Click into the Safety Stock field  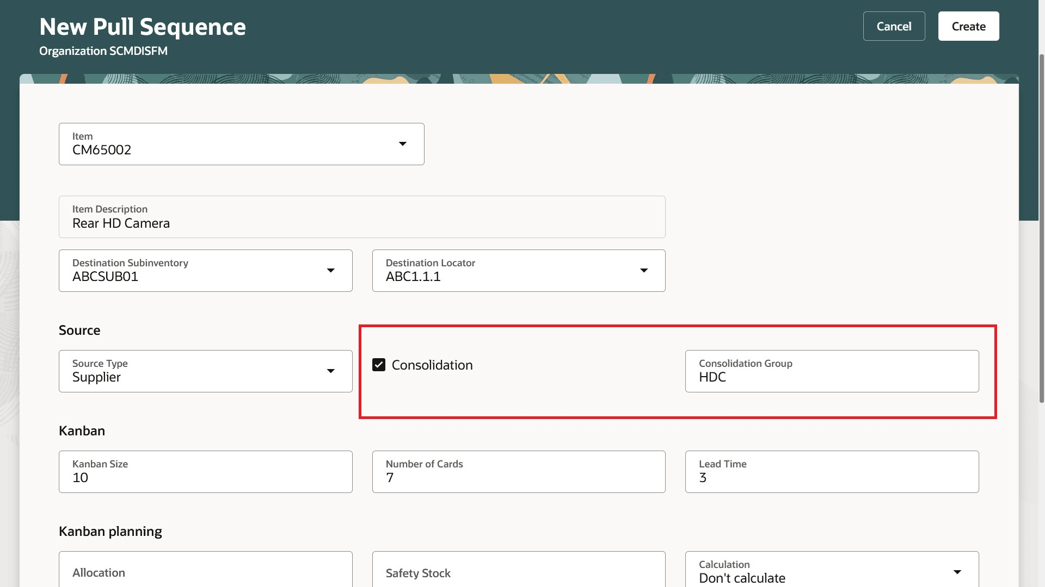[x=519, y=570]
